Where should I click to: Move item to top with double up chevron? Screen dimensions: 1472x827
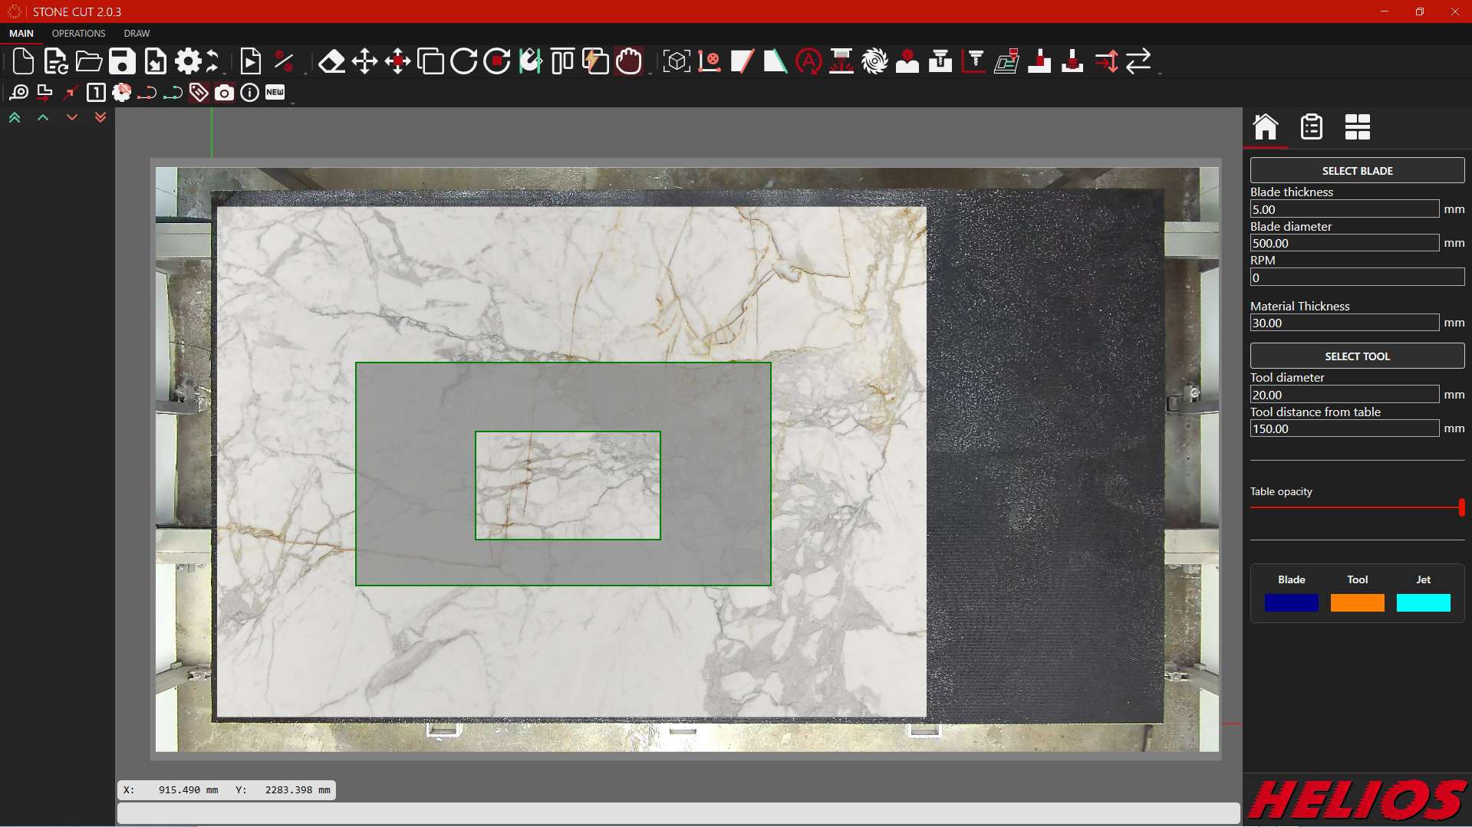coord(15,117)
